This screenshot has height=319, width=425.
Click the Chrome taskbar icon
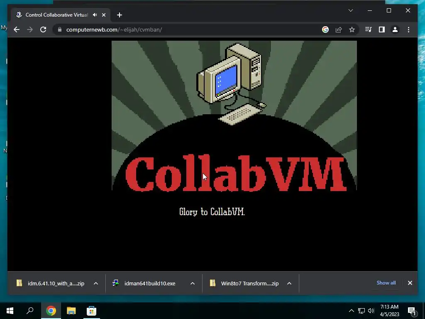pyautogui.click(x=51, y=311)
